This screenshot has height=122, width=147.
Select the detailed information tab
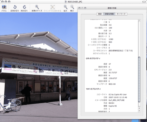point(109,14)
